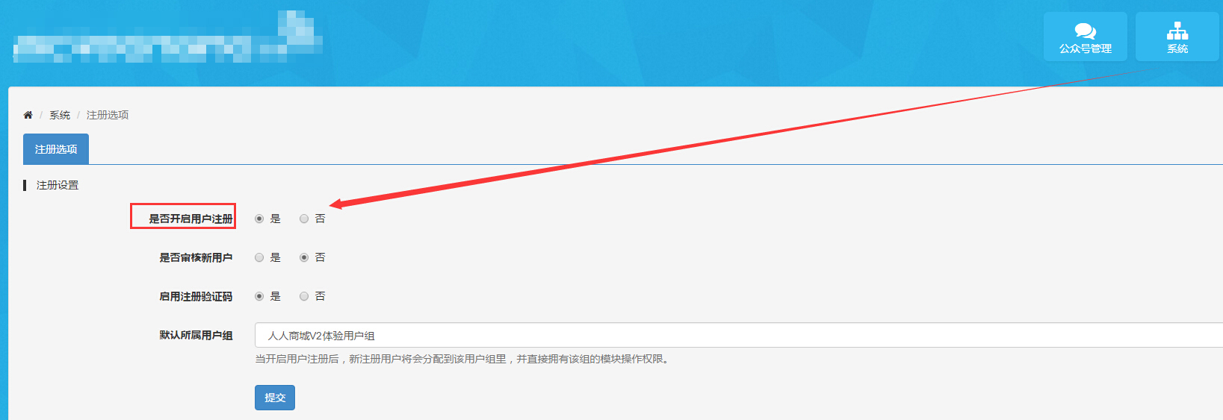
Task: Open the 系统 sitemap icon in the top bar
Action: (x=1177, y=37)
